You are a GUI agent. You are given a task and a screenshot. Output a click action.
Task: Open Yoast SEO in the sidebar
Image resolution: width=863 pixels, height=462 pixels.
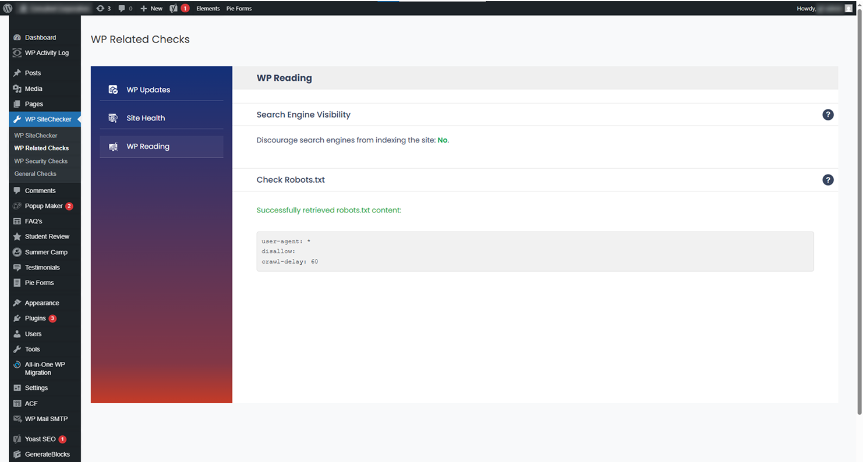(x=40, y=439)
